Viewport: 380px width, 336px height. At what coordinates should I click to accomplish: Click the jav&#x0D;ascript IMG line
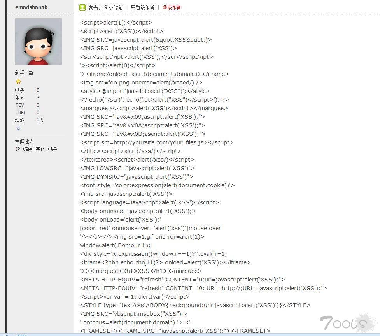[x=143, y=134]
